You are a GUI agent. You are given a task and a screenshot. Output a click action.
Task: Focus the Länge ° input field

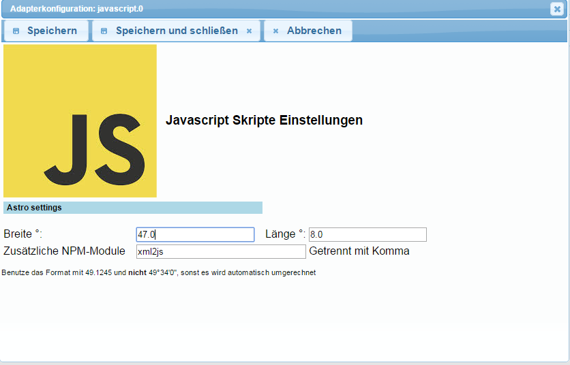click(x=367, y=235)
